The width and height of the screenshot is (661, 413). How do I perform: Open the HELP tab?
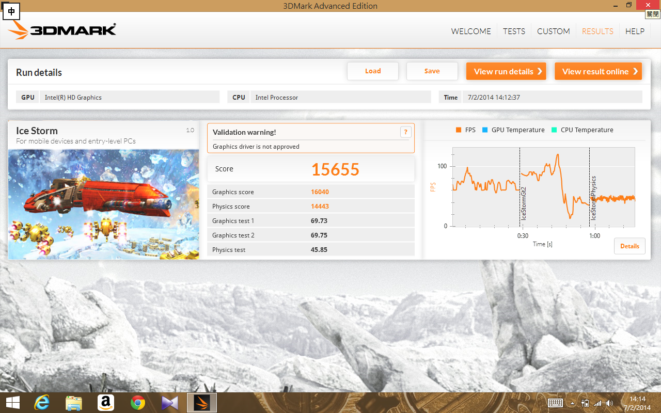[635, 31]
